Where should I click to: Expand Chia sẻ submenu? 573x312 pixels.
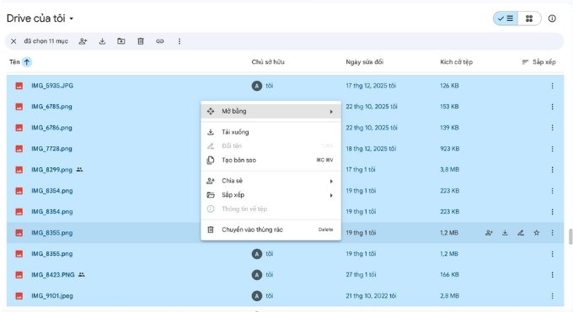click(270, 181)
